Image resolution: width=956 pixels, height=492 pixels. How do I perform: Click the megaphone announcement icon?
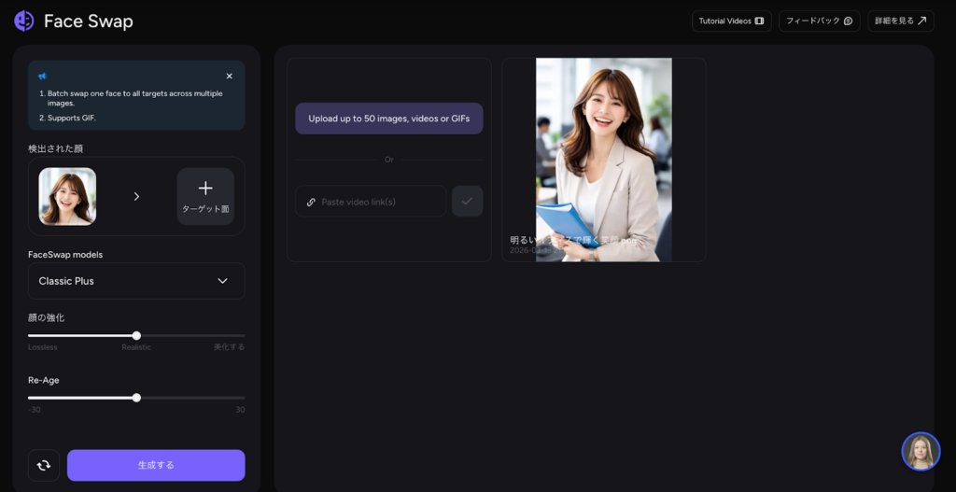click(x=42, y=76)
